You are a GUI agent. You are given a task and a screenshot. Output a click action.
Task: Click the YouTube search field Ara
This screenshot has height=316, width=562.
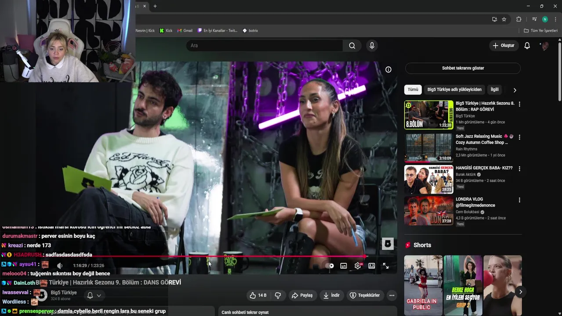tap(265, 46)
